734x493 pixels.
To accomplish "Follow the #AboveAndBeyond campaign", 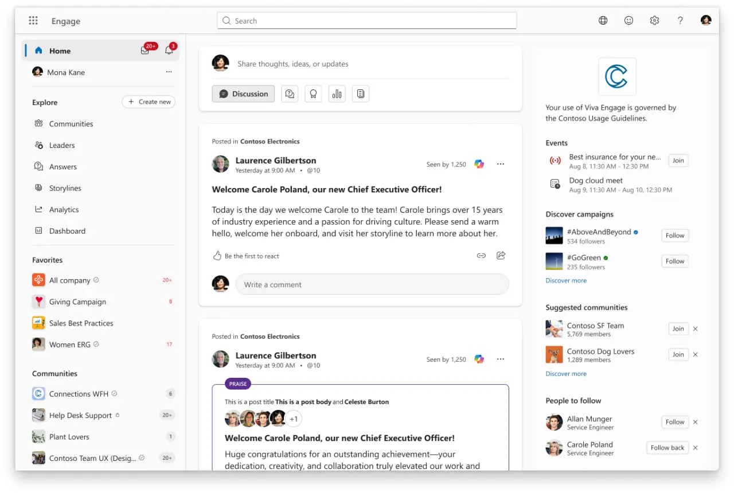I will (x=675, y=236).
